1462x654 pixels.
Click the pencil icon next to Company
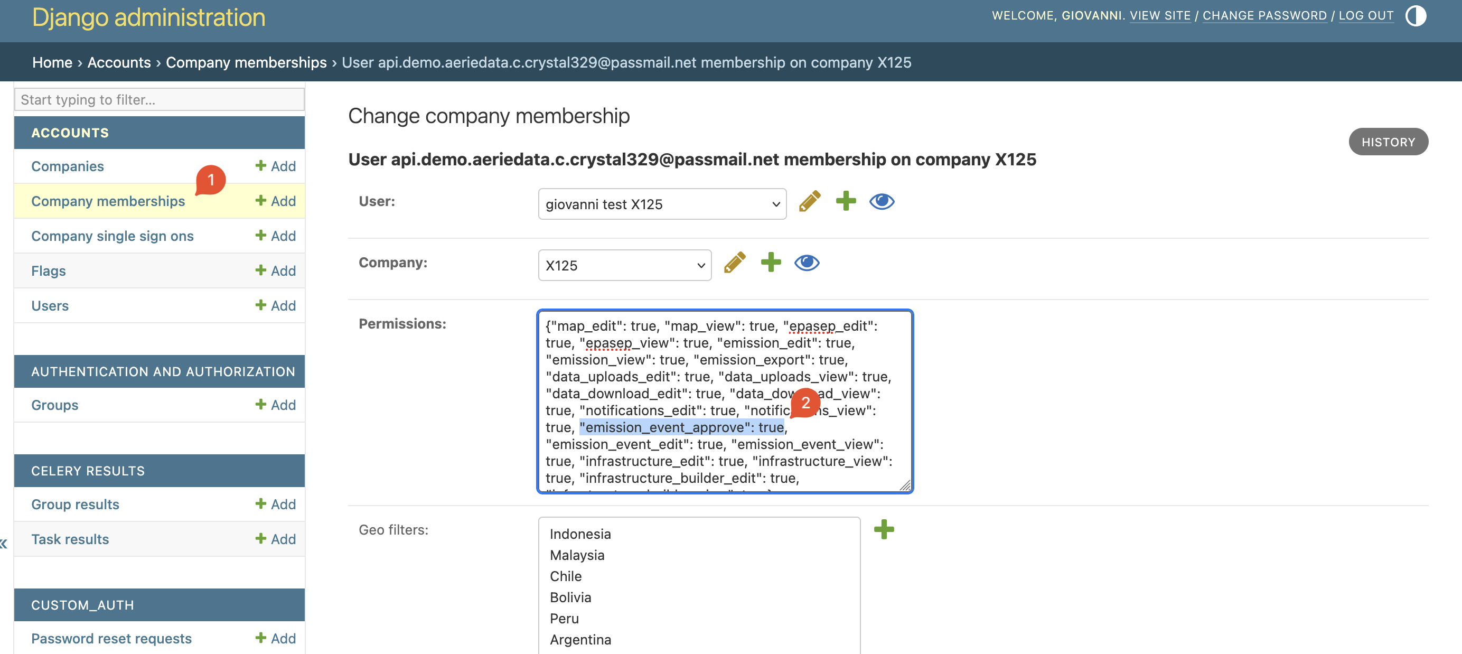[734, 263]
